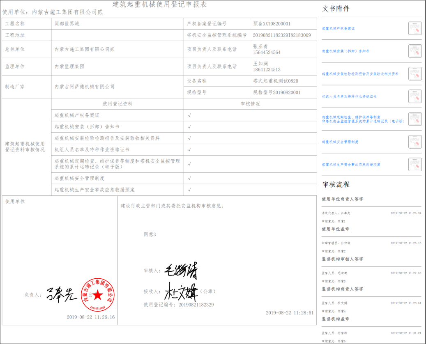426x344 pixels.
Task: Open thumbnail beside 起重机械安装检验检测报告 attachment
Action: click(415, 74)
